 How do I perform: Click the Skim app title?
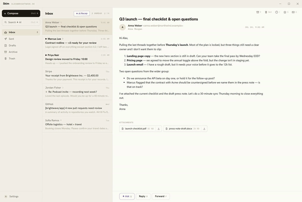(x=6, y=3)
